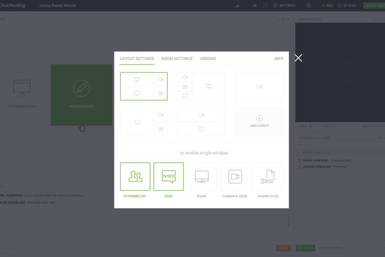Click the attendee list Search field

325,145
